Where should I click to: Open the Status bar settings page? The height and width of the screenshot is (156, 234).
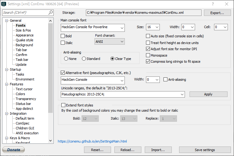[23, 104]
